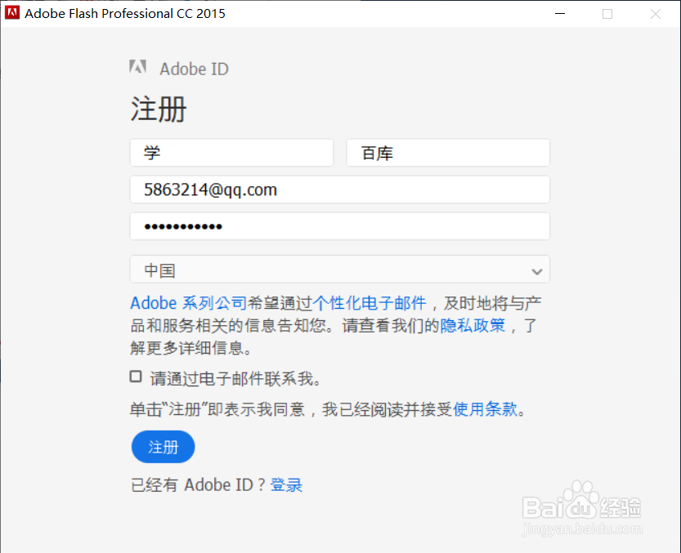Click the Adobe Flash icon in title bar
The image size is (681, 553).
point(12,12)
